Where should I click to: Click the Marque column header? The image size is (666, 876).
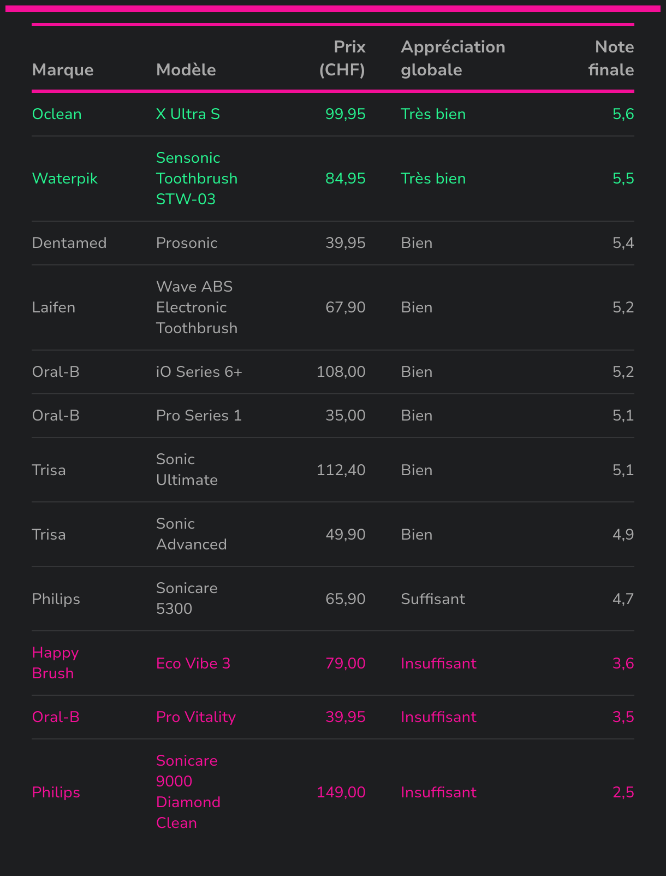pos(63,70)
